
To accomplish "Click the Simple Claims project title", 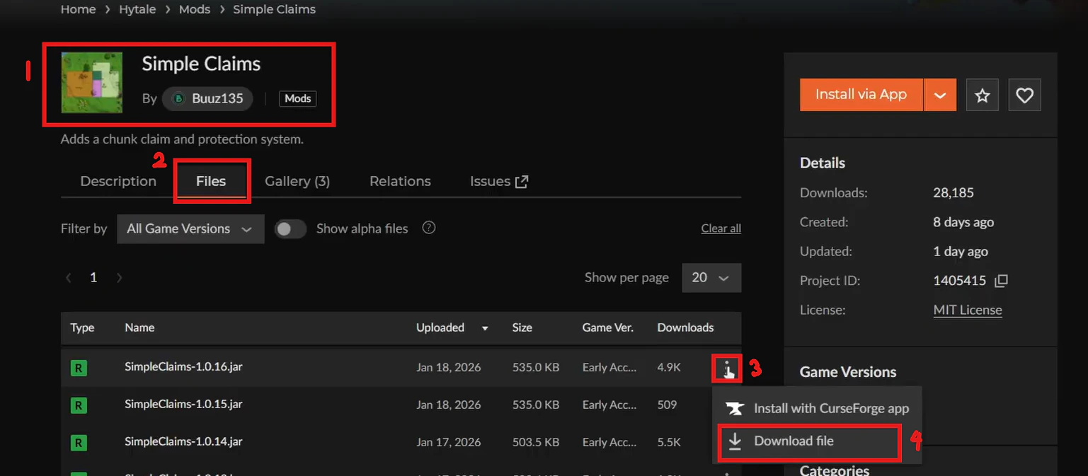I will [x=201, y=64].
